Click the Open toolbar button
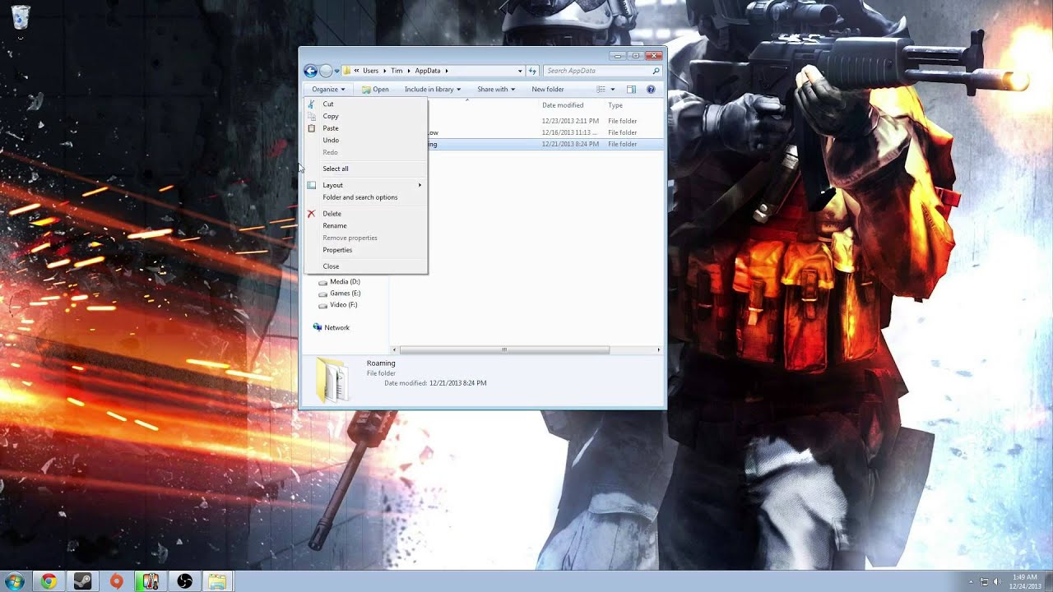1053x592 pixels. tap(375, 89)
